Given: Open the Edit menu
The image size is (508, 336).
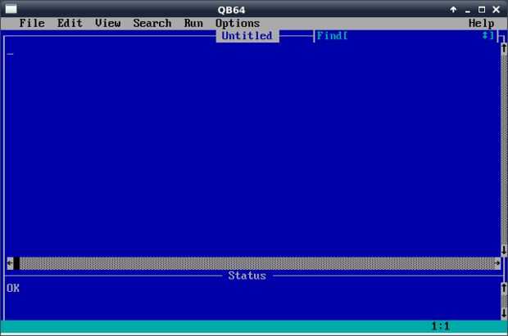Looking at the screenshot, I should (70, 23).
